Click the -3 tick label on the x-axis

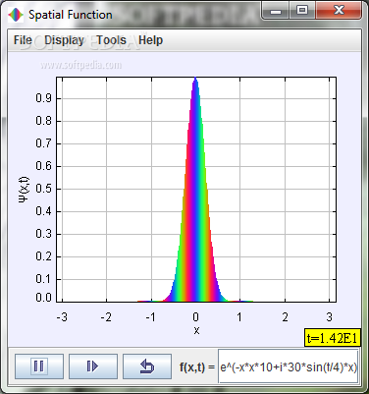point(62,316)
